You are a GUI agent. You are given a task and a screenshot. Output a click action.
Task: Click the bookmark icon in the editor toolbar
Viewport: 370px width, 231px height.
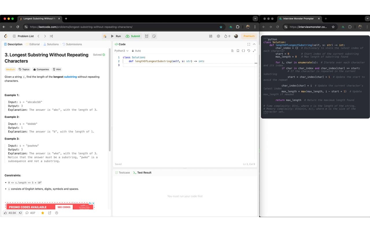click(x=238, y=51)
